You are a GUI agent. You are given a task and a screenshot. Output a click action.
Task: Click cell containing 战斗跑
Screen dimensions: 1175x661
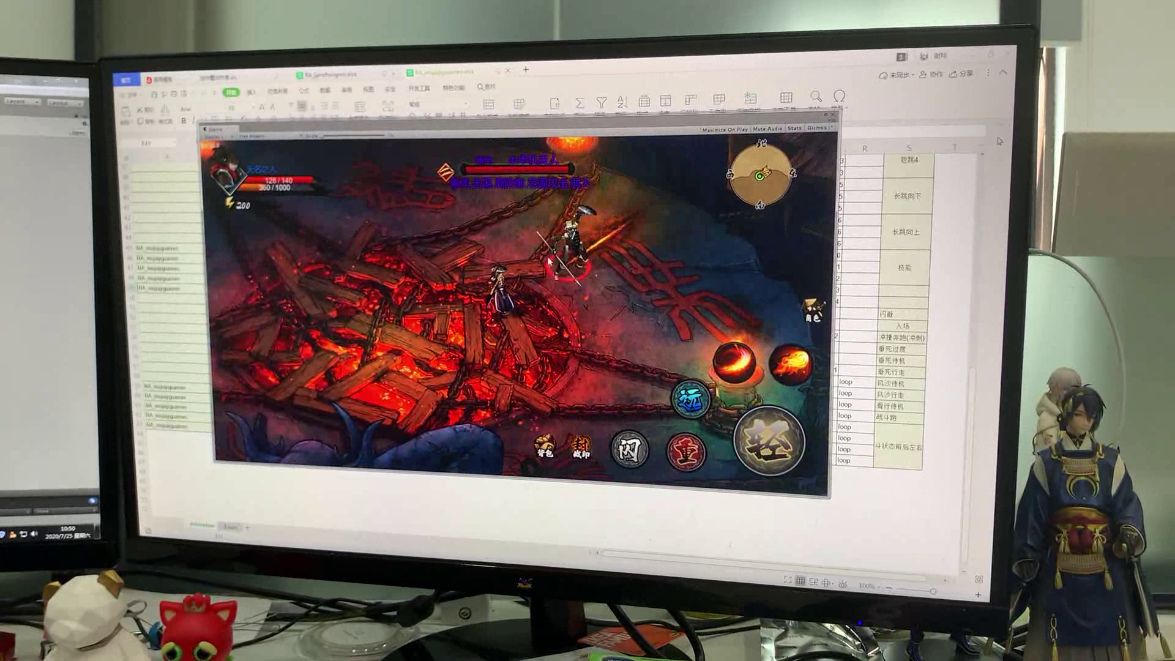pos(899,417)
